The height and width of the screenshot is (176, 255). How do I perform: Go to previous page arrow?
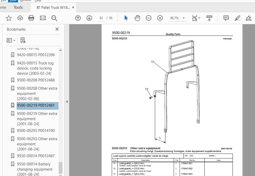click(x=78, y=18)
